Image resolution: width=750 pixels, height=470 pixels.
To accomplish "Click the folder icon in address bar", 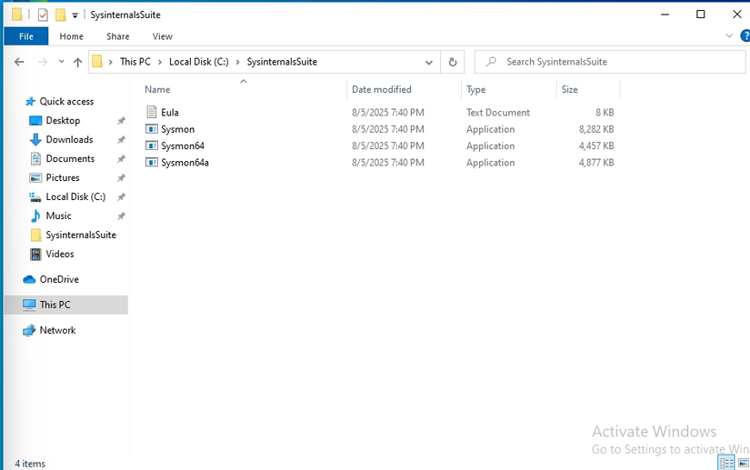I will [97, 61].
